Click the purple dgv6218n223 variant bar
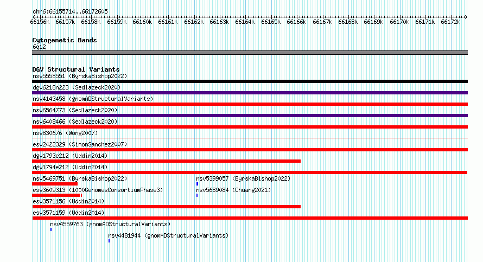Image resolution: width=483 pixels, height=262 pixels. point(250,93)
